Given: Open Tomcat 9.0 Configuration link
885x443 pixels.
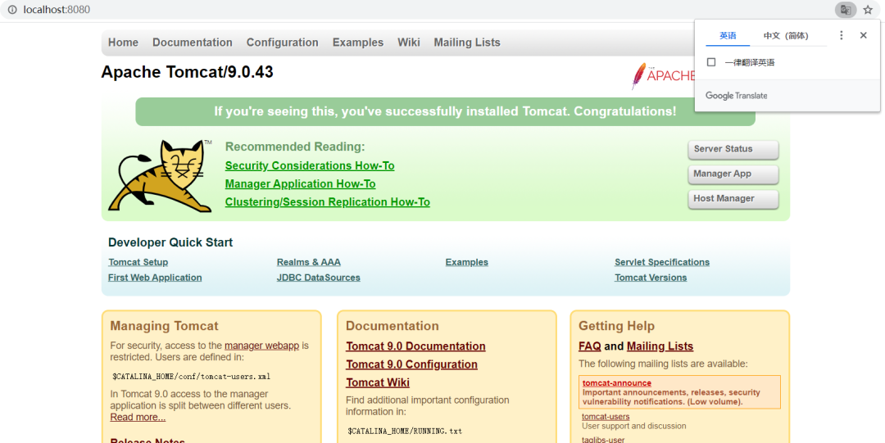Looking at the screenshot, I should click(411, 364).
